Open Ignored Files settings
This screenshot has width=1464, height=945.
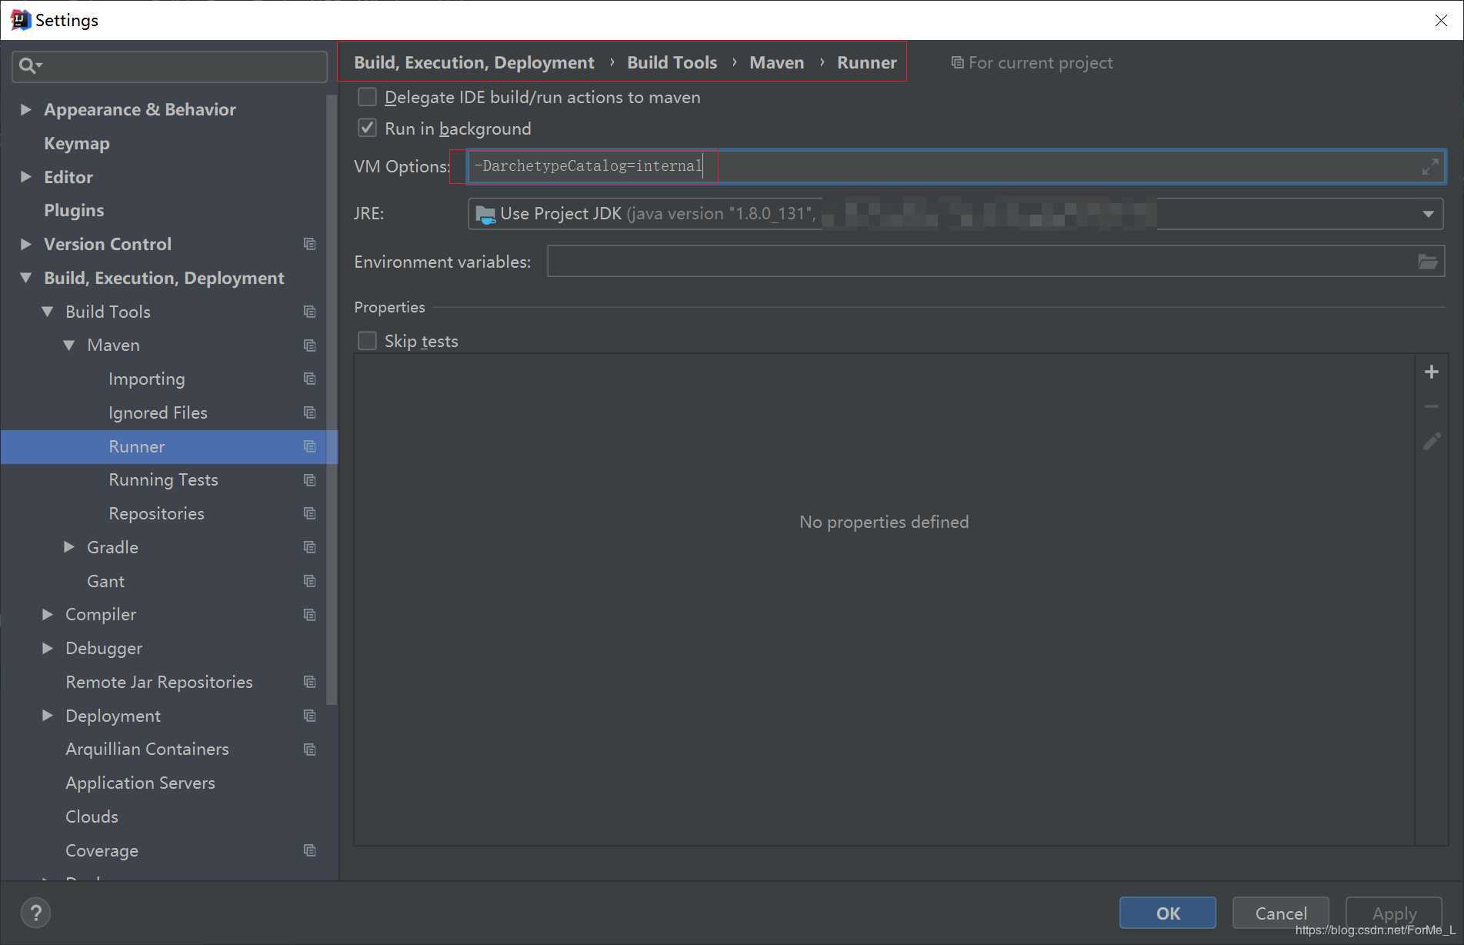point(158,412)
